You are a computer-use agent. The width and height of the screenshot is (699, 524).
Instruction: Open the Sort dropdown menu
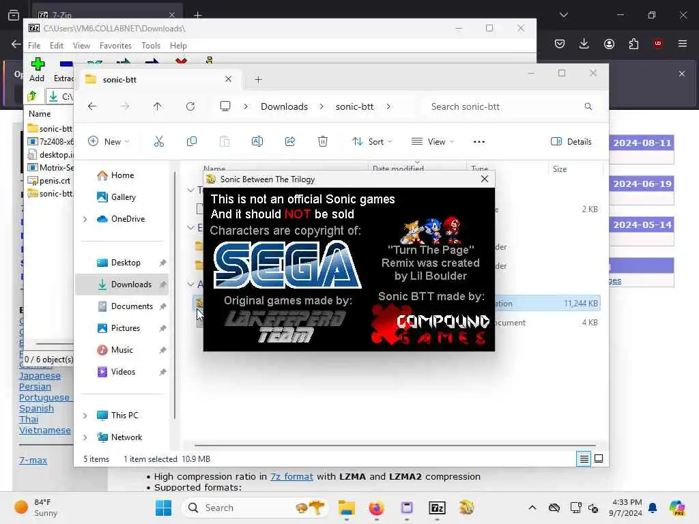click(x=372, y=142)
